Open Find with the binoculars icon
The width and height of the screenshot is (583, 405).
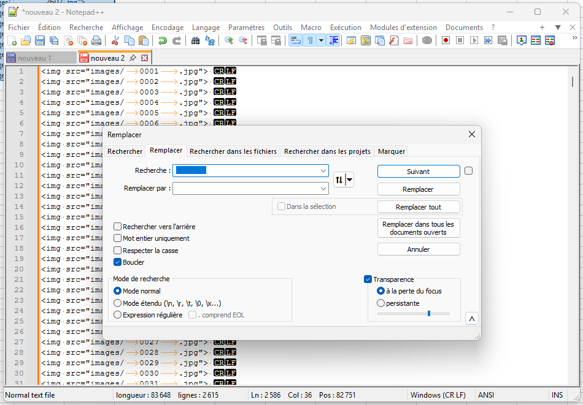point(196,40)
